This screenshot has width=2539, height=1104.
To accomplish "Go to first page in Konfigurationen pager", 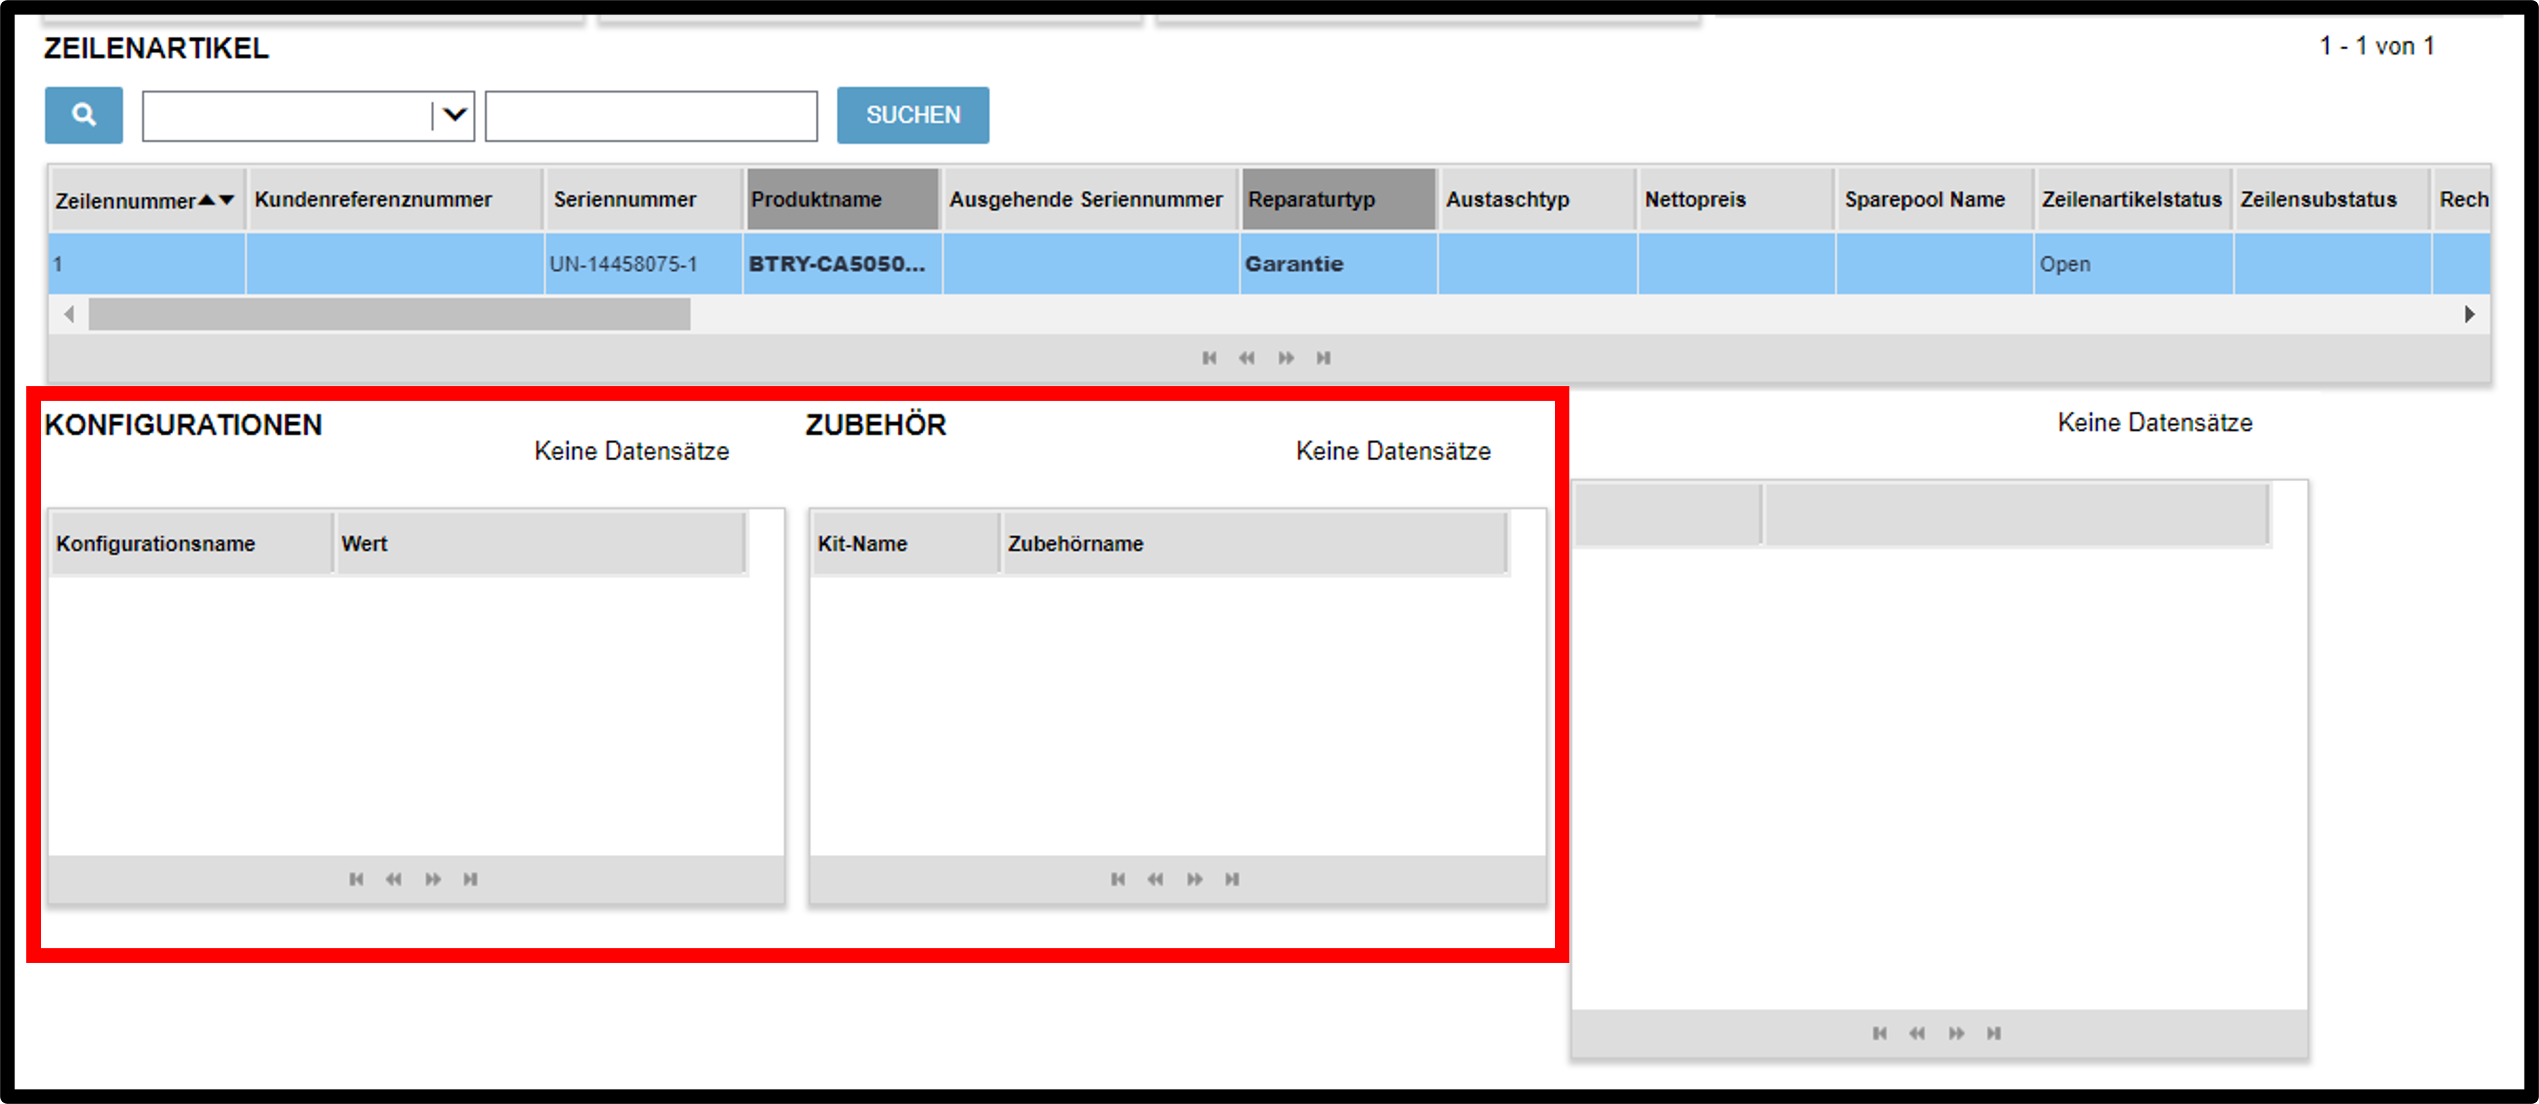I will tap(357, 880).
